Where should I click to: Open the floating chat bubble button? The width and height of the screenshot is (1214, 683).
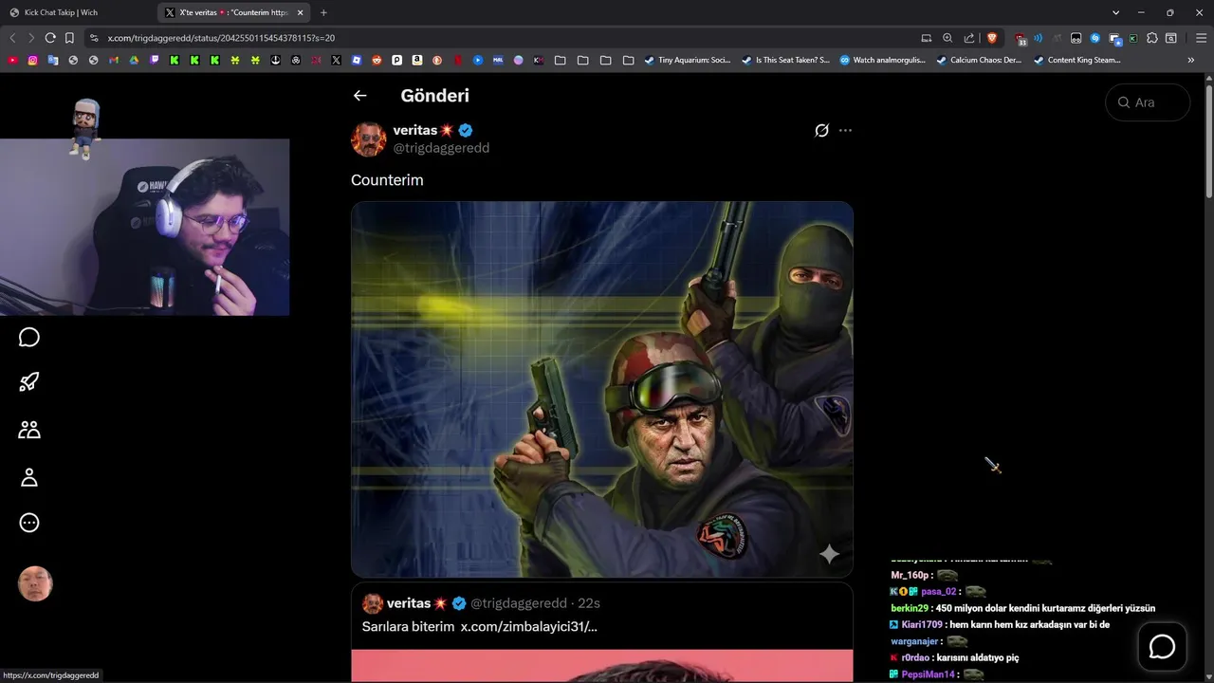tap(1162, 647)
